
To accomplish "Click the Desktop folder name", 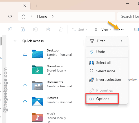I will click(x=52, y=50).
